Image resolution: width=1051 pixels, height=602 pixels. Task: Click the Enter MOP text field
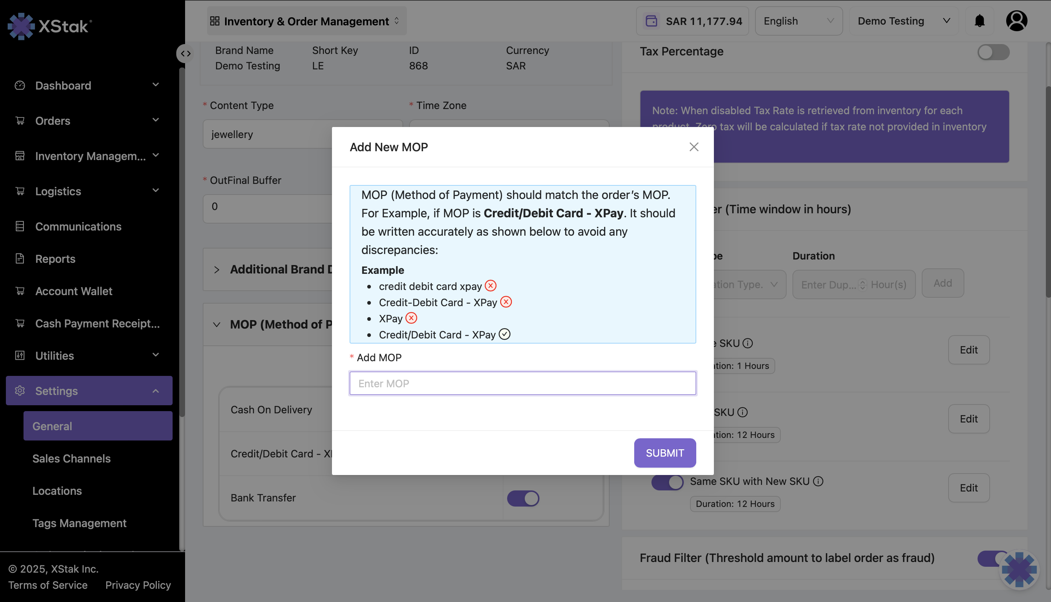pos(523,383)
